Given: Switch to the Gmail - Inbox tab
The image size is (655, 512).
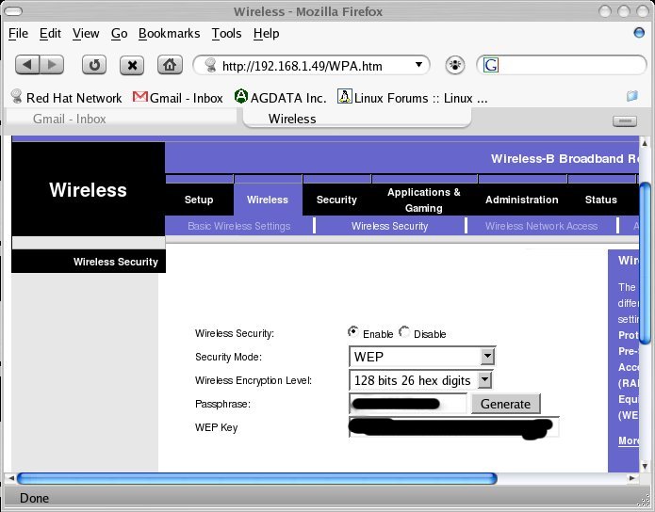Looking at the screenshot, I should tap(70, 120).
